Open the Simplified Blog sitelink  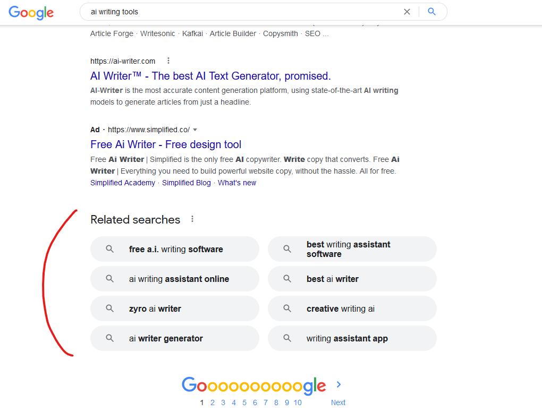pos(187,183)
